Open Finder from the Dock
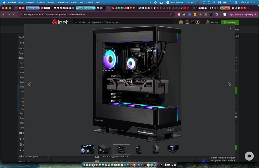Image resolution: width=259 pixels, height=168 pixels. 84,165
